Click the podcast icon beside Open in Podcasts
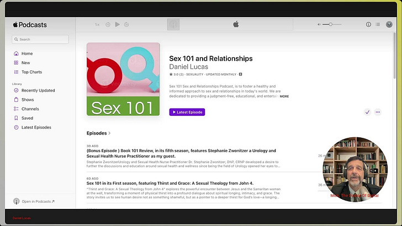 (x=16, y=201)
